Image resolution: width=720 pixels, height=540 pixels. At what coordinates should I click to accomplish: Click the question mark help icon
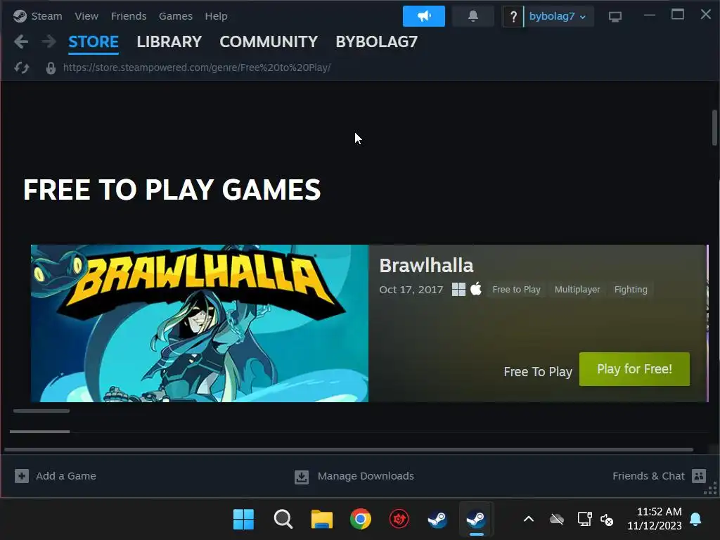pos(513,17)
